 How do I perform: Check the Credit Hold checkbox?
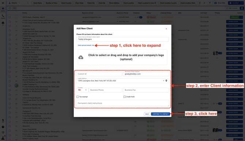pos(125,97)
